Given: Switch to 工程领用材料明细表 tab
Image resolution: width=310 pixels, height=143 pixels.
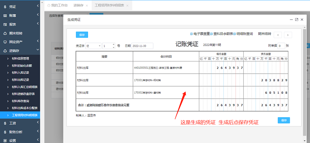Looking at the screenshot, I should (112, 6).
